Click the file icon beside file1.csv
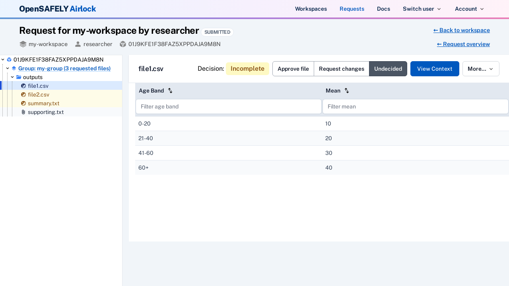The image size is (509, 286). [x=23, y=86]
